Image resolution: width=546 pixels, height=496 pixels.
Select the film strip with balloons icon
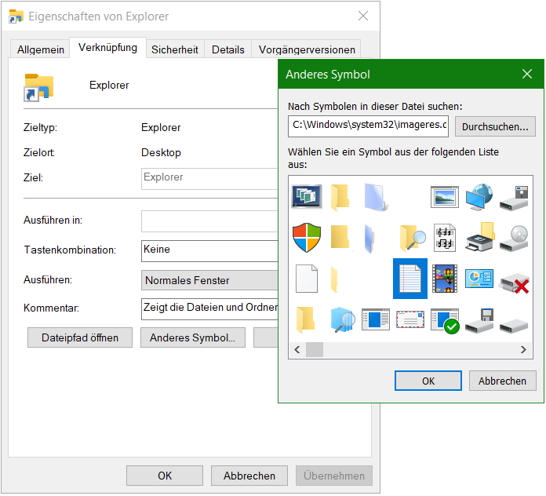point(444,279)
